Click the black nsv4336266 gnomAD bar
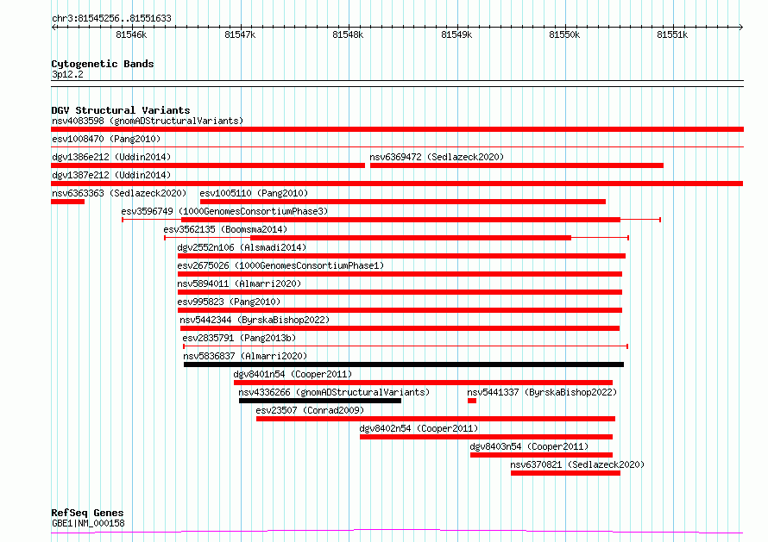Screen dimensions: 768x542 (320, 401)
